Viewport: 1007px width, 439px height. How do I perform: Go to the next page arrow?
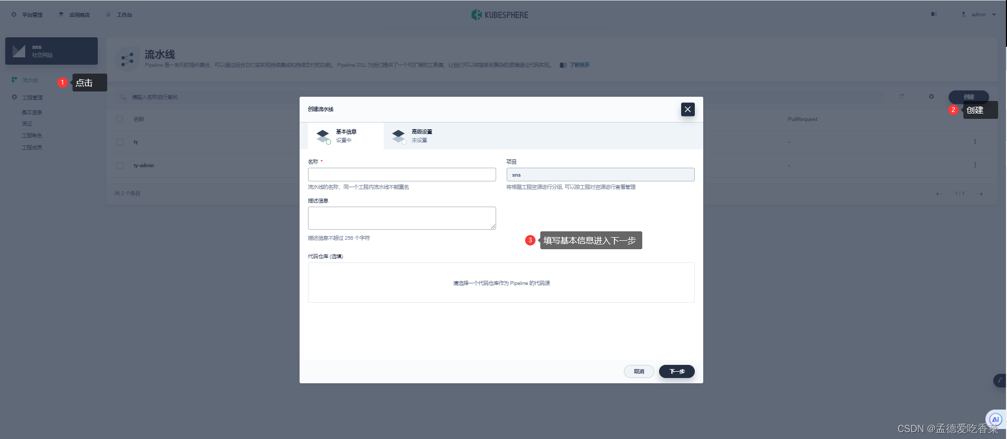point(980,194)
